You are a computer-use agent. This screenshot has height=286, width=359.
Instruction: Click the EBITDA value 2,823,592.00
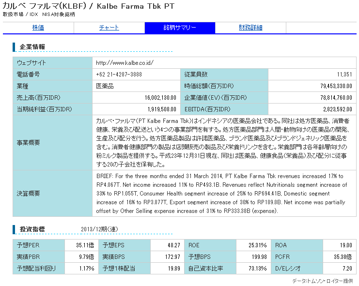tap(338, 109)
